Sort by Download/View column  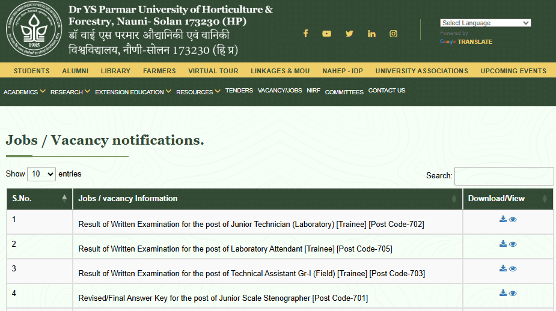[508, 199]
